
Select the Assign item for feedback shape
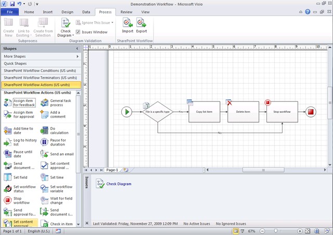tap(20, 103)
